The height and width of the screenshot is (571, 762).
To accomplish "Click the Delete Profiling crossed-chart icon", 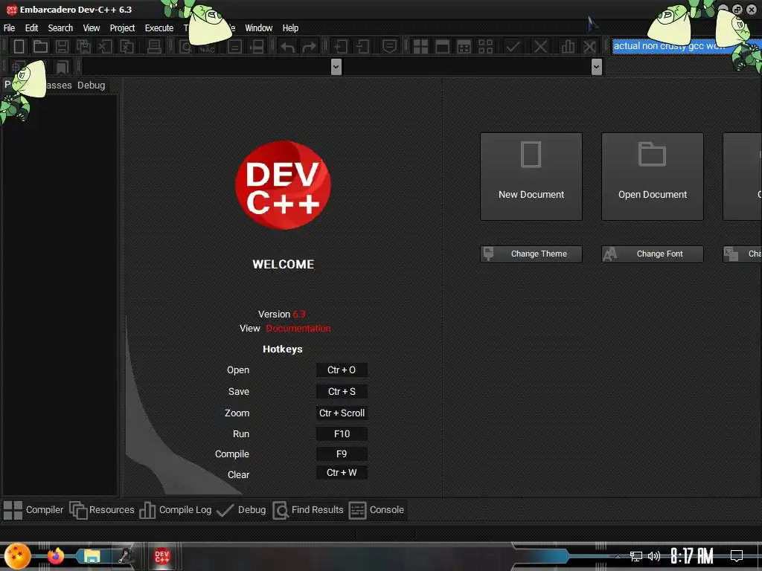I will (589, 47).
